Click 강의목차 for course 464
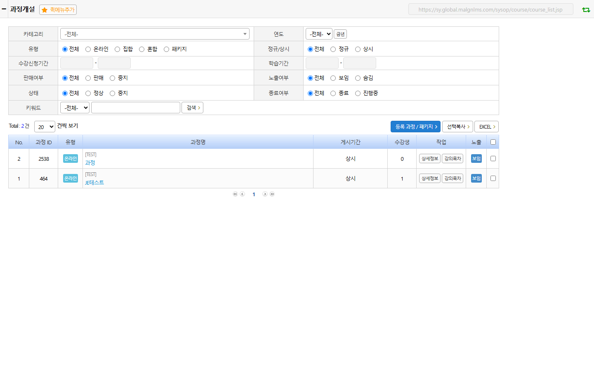 [453, 178]
